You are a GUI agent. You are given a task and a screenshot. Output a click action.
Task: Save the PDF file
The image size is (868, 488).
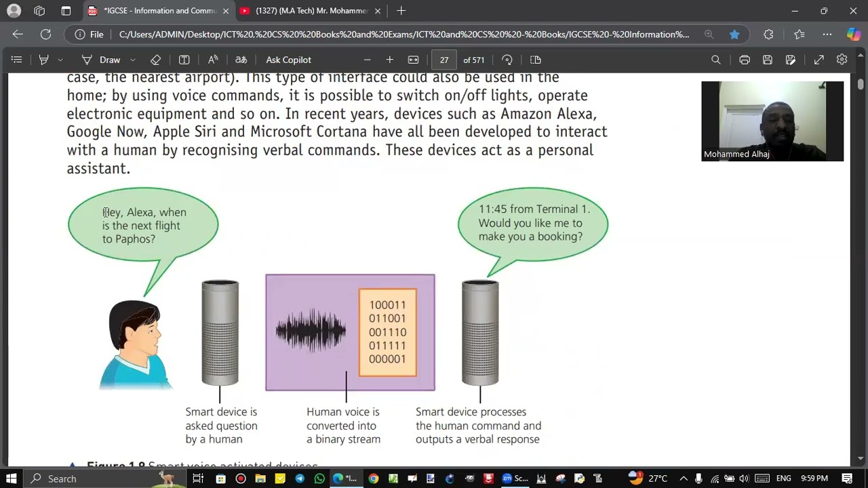(768, 60)
